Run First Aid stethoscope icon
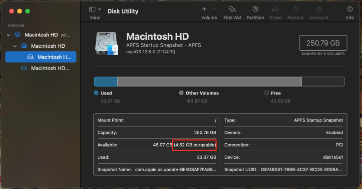Screen dimensions: 362x189 pyautogui.click(x=232, y=9)
